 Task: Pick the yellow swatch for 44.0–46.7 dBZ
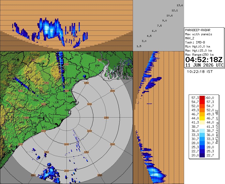point(202,118)
